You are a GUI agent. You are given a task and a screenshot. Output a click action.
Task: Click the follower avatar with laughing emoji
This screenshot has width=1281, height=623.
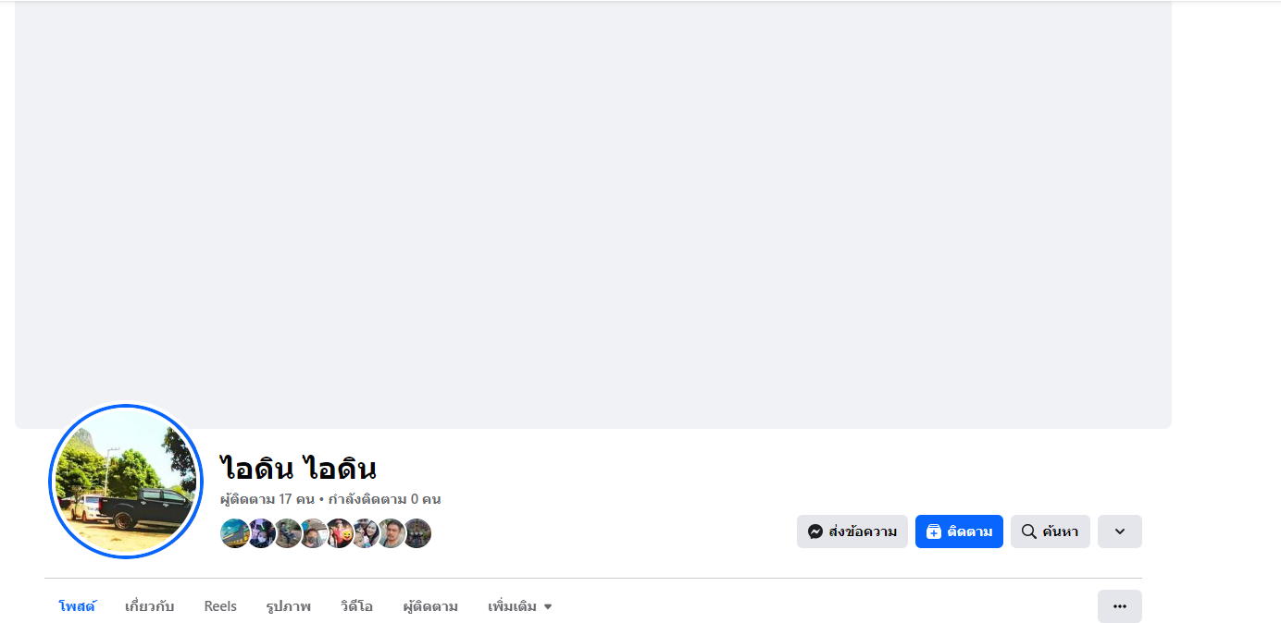click(x=340, y=533)
